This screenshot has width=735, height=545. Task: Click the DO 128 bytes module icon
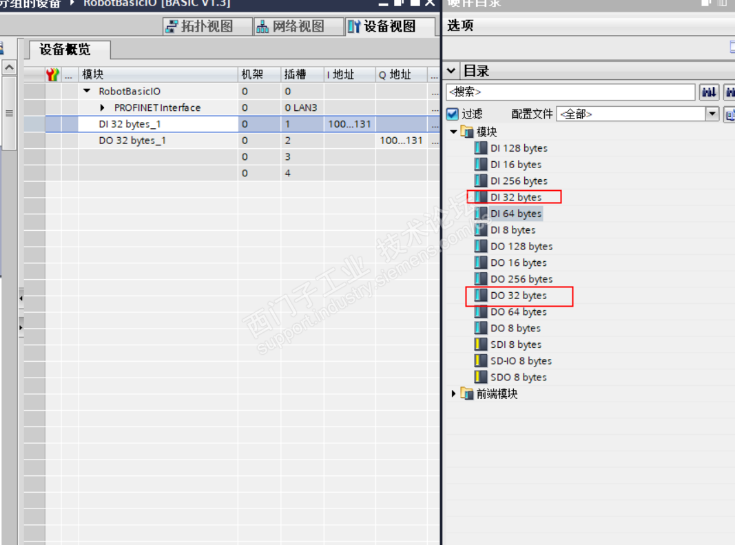[x=480, y=247]
